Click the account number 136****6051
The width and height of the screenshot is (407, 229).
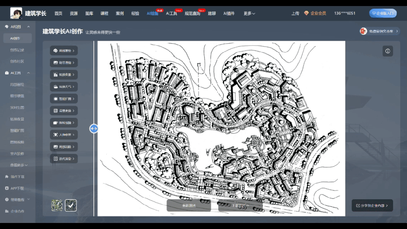pos(345,13)
